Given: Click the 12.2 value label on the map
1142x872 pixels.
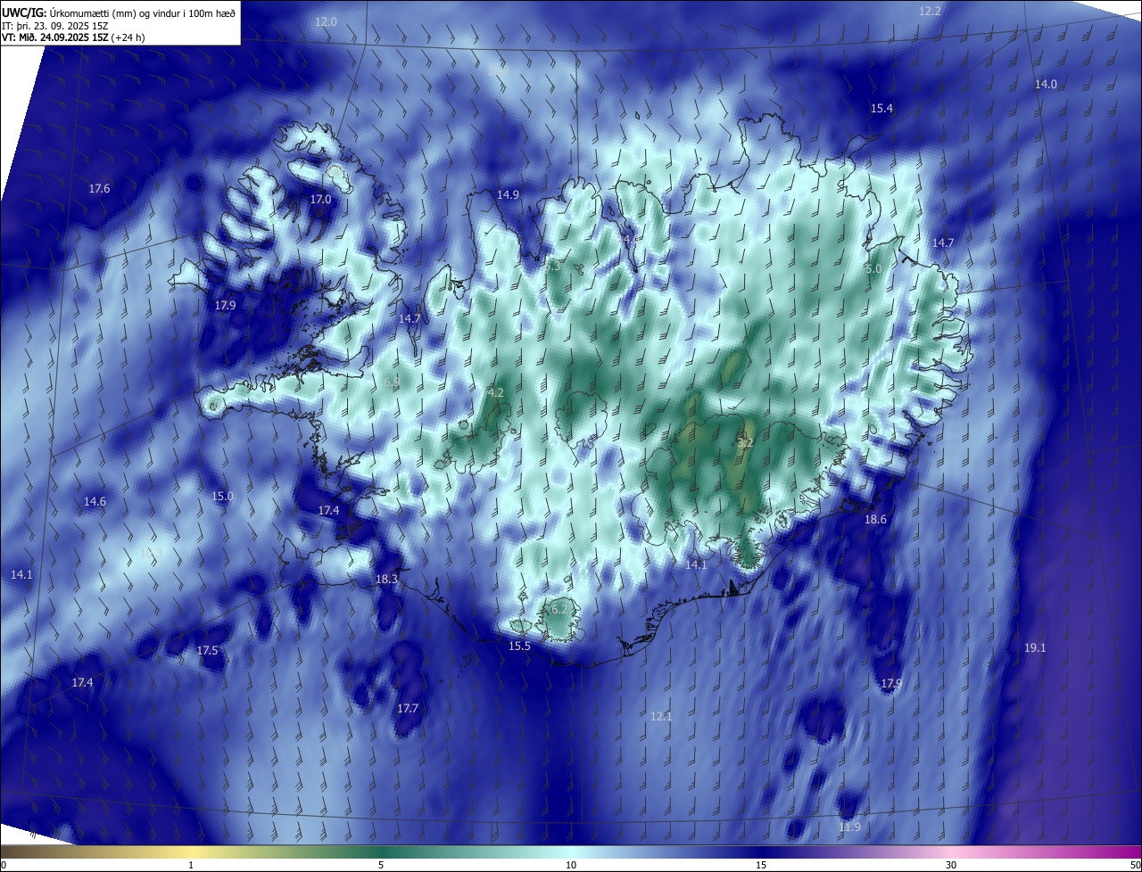Looking at the screenshot, I should tap(930, 11).
